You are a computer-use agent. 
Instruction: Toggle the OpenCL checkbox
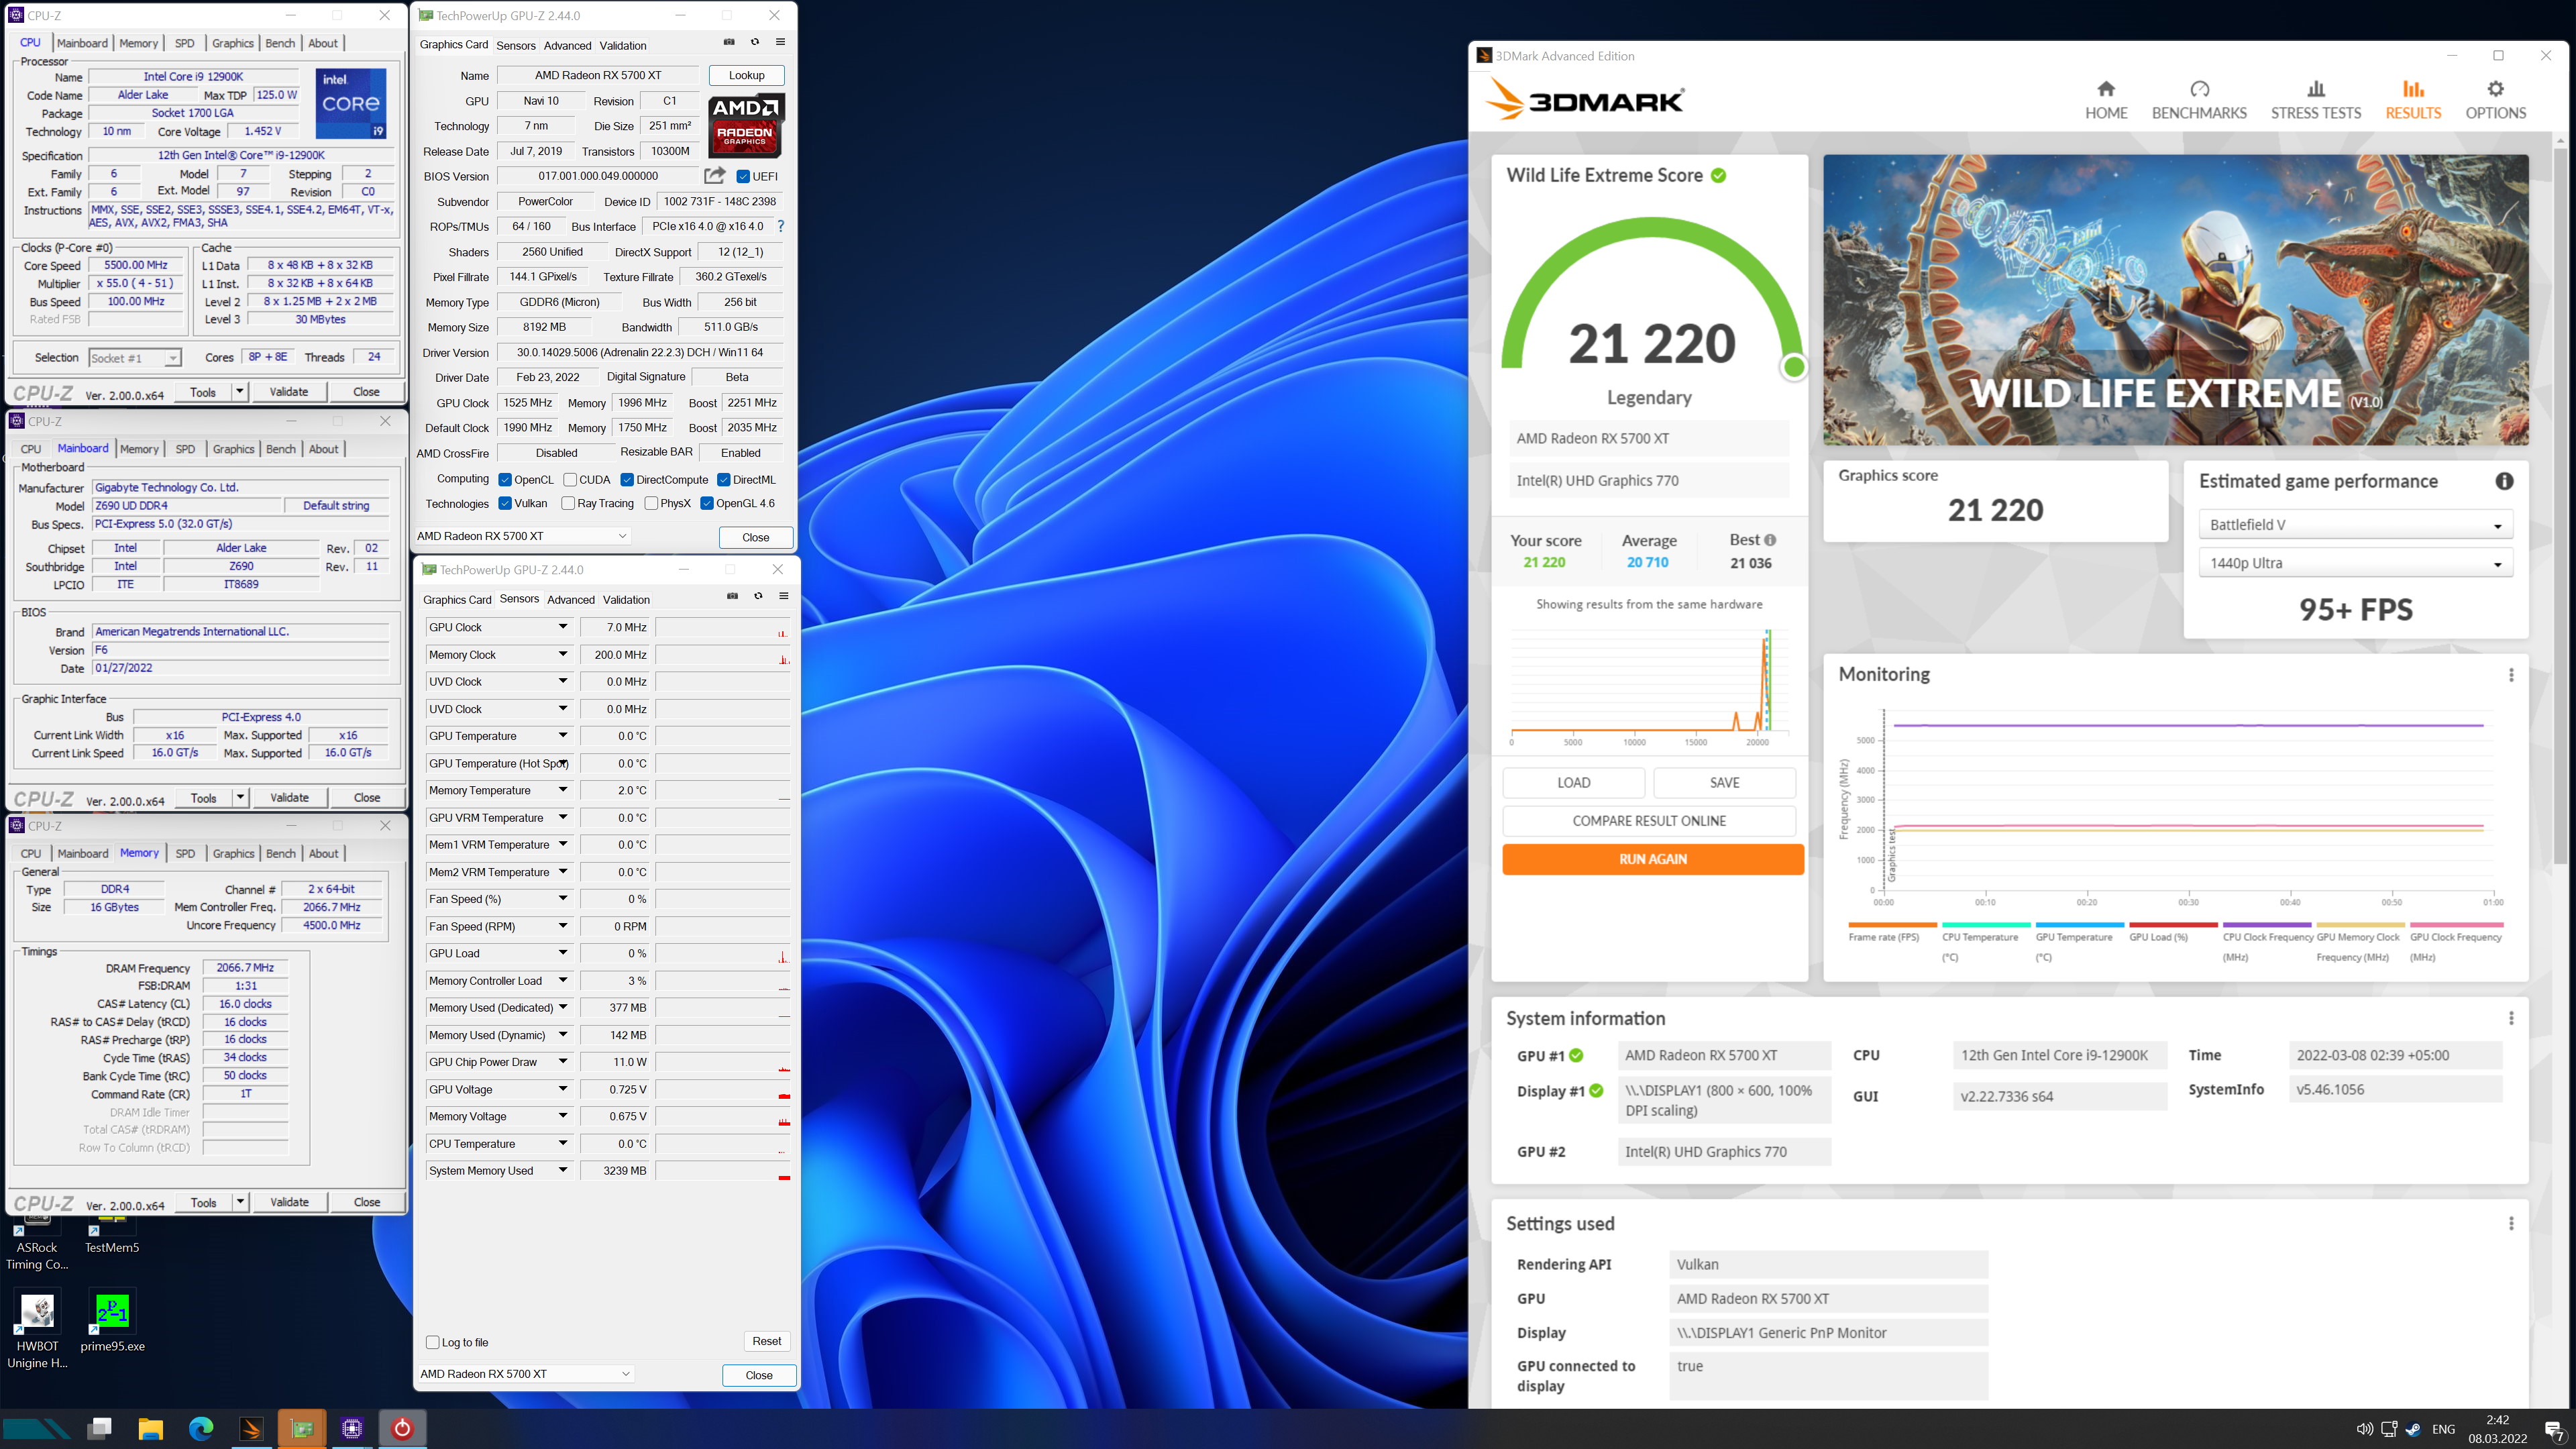click(505, 480)
